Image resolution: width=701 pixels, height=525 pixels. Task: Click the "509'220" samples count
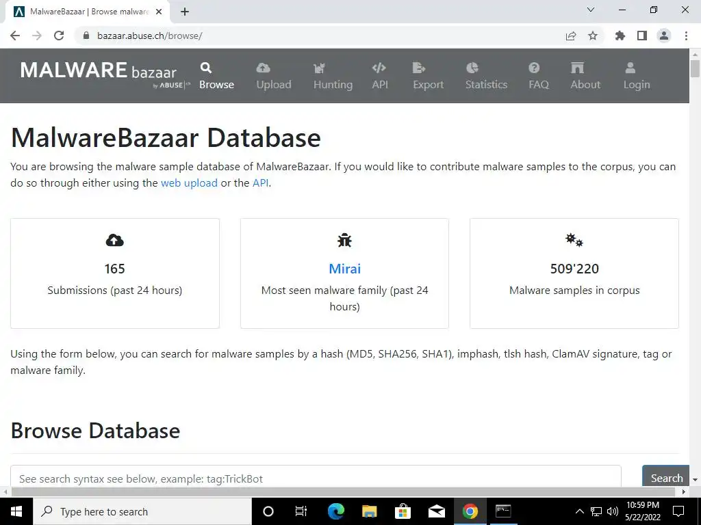tap(574, 269)
